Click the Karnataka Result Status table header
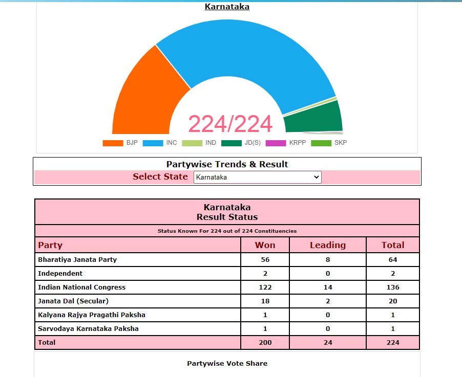This screenshot has width=462, height=377. [227, 212]
